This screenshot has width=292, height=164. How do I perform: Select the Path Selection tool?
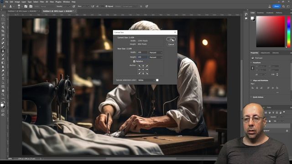[x=3, y=82]
